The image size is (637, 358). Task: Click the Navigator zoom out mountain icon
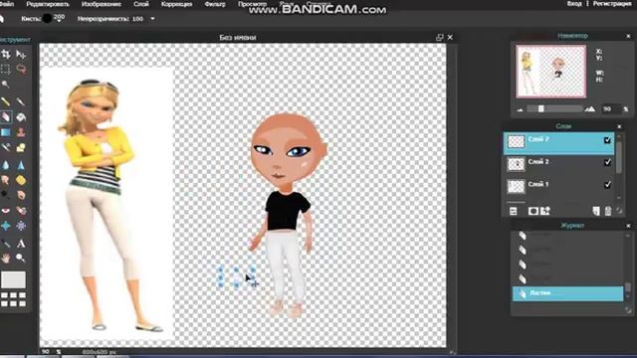pos(520,109)
